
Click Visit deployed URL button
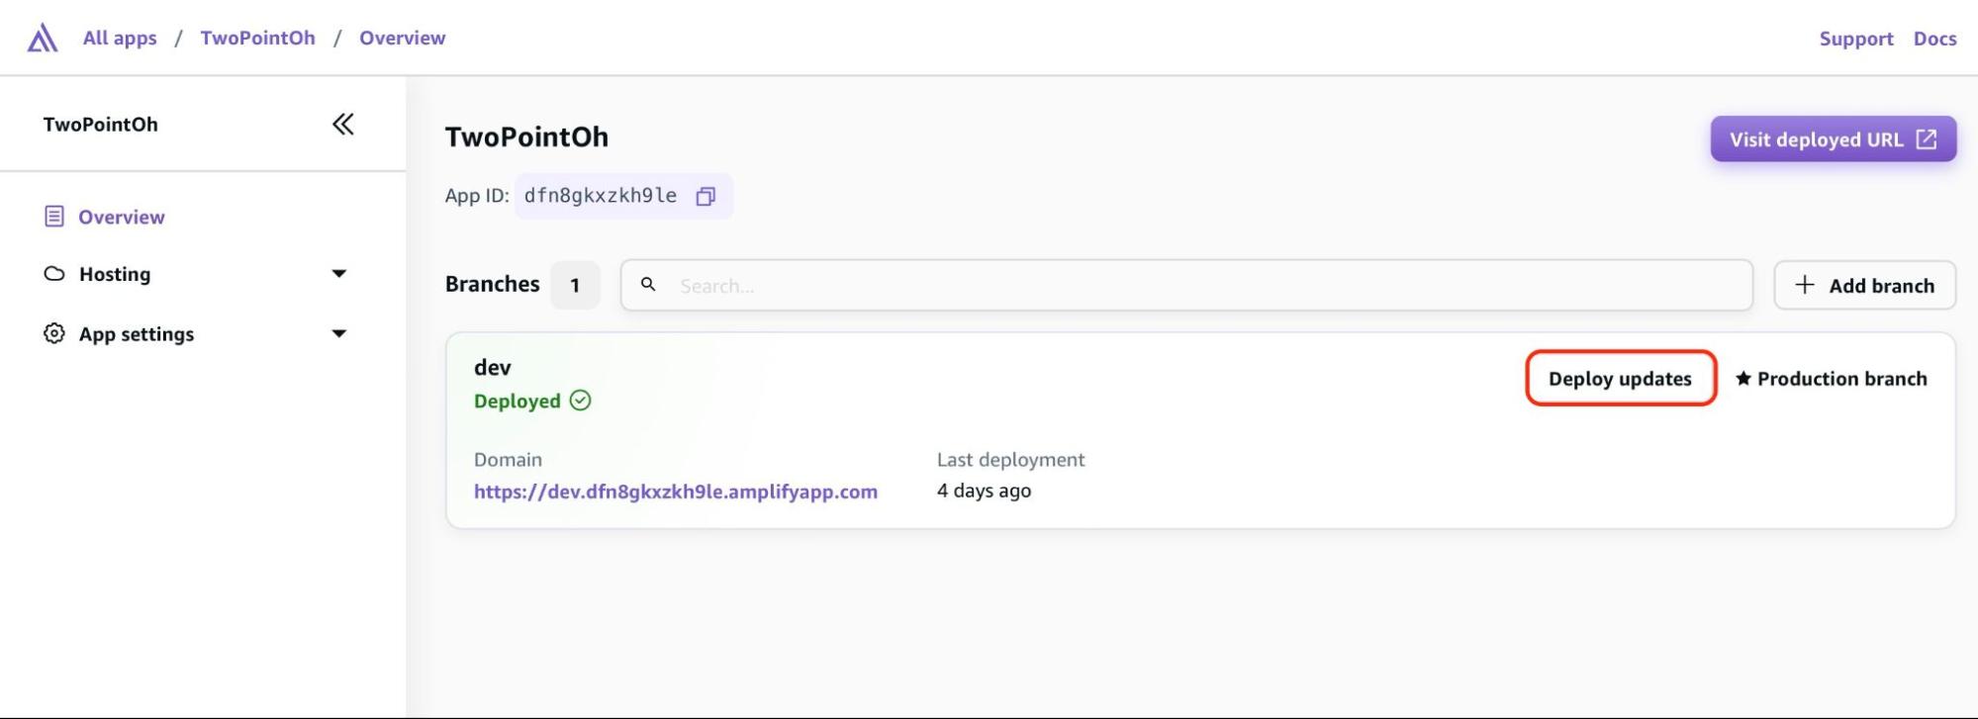(x=1834, y=139)
